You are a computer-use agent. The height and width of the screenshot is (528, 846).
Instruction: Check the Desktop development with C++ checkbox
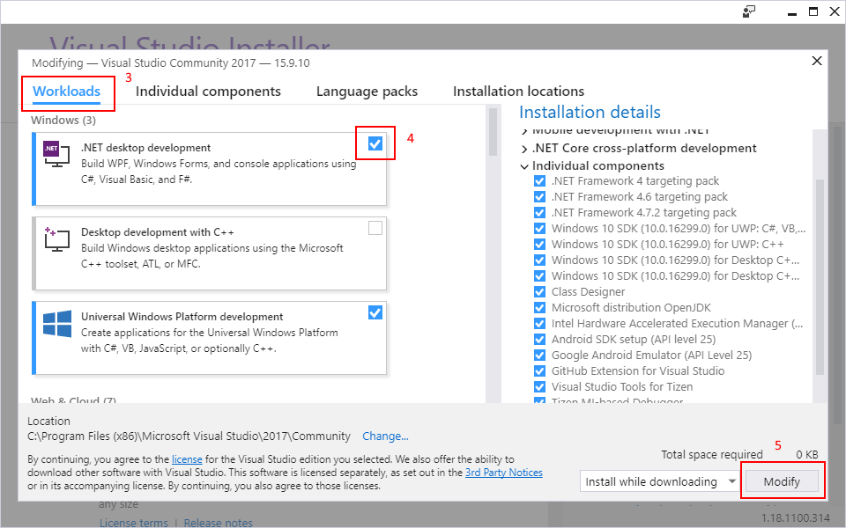[375, 228]
